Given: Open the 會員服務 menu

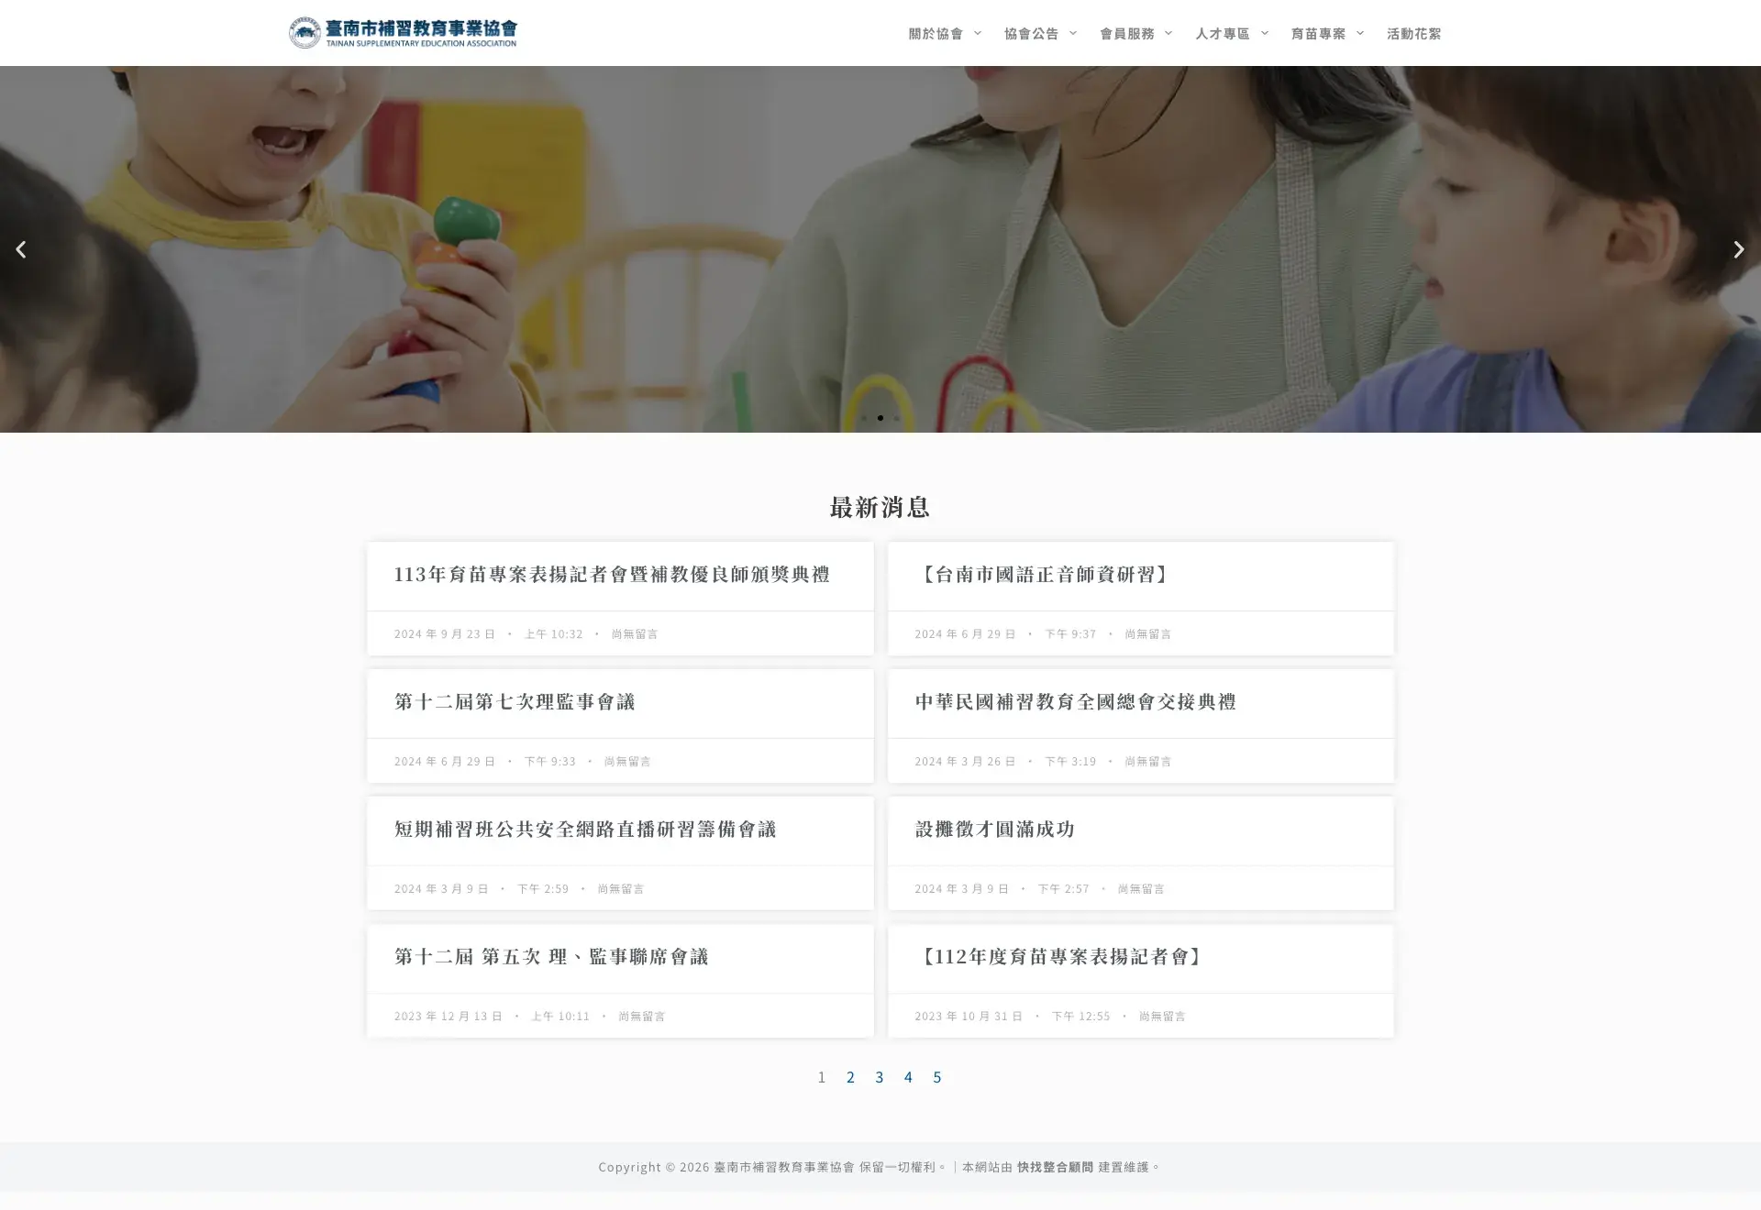Looking at the screenshot, I should 1127,33.
